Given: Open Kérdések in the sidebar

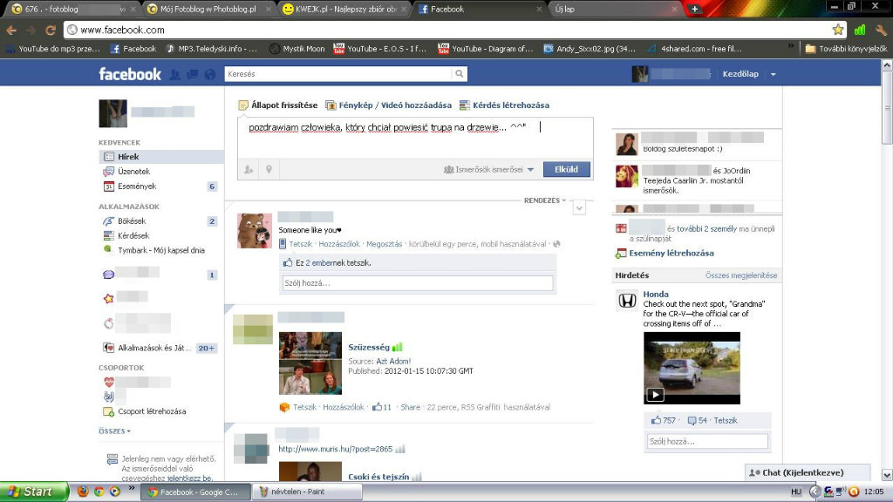Looking at the screenshot, I should click(133, 235).
